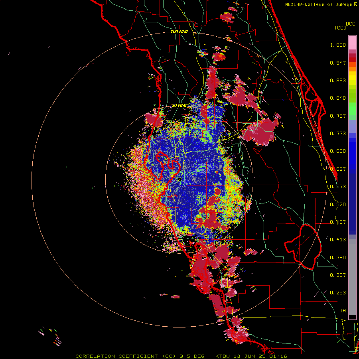Click the 0.627 scale value

338,169
